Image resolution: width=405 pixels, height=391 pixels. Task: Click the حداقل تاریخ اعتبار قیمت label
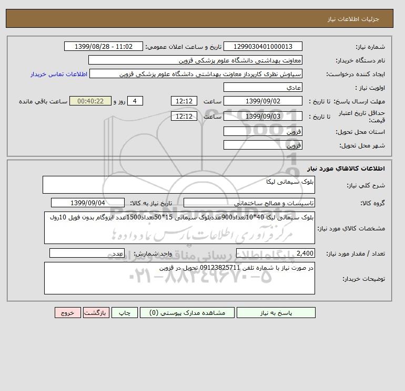[362, 117]
